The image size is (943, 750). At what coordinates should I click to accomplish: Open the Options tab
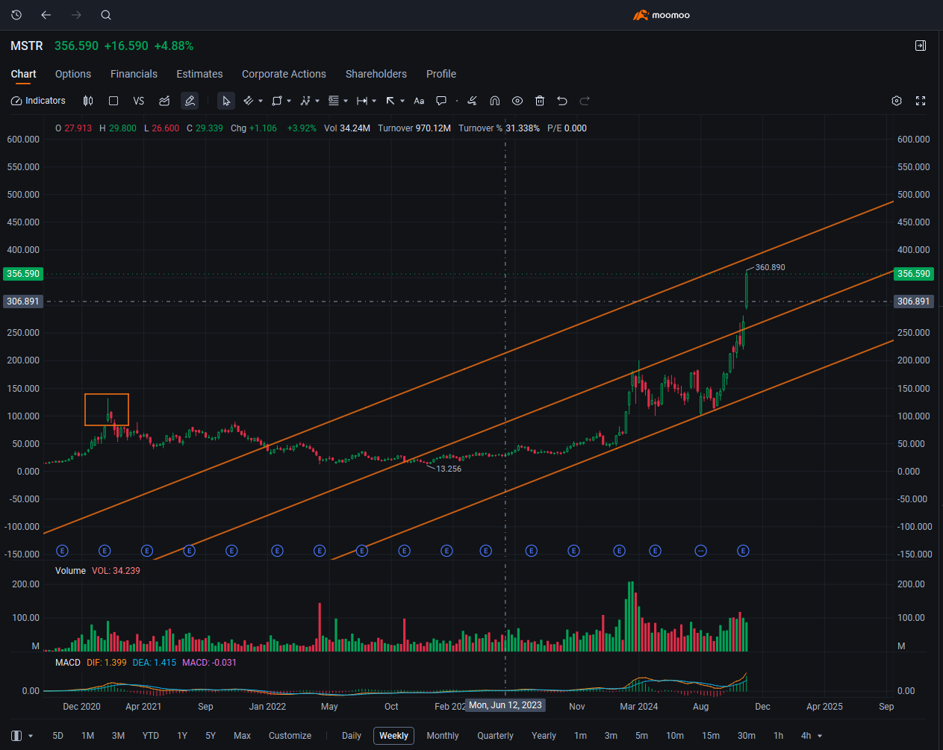pos(73,74)
